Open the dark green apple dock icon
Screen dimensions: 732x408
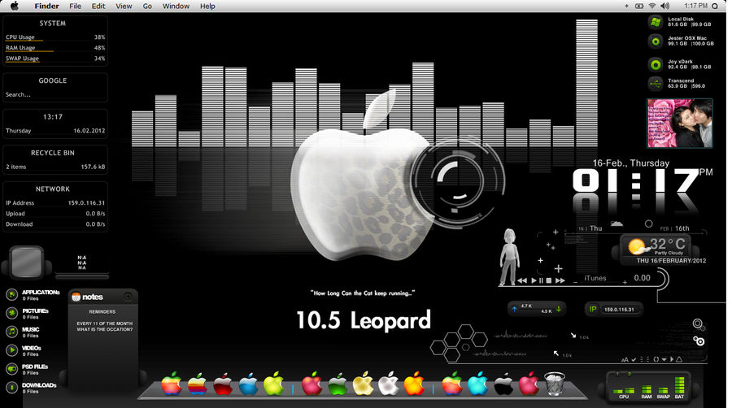(x=337, y=384)
